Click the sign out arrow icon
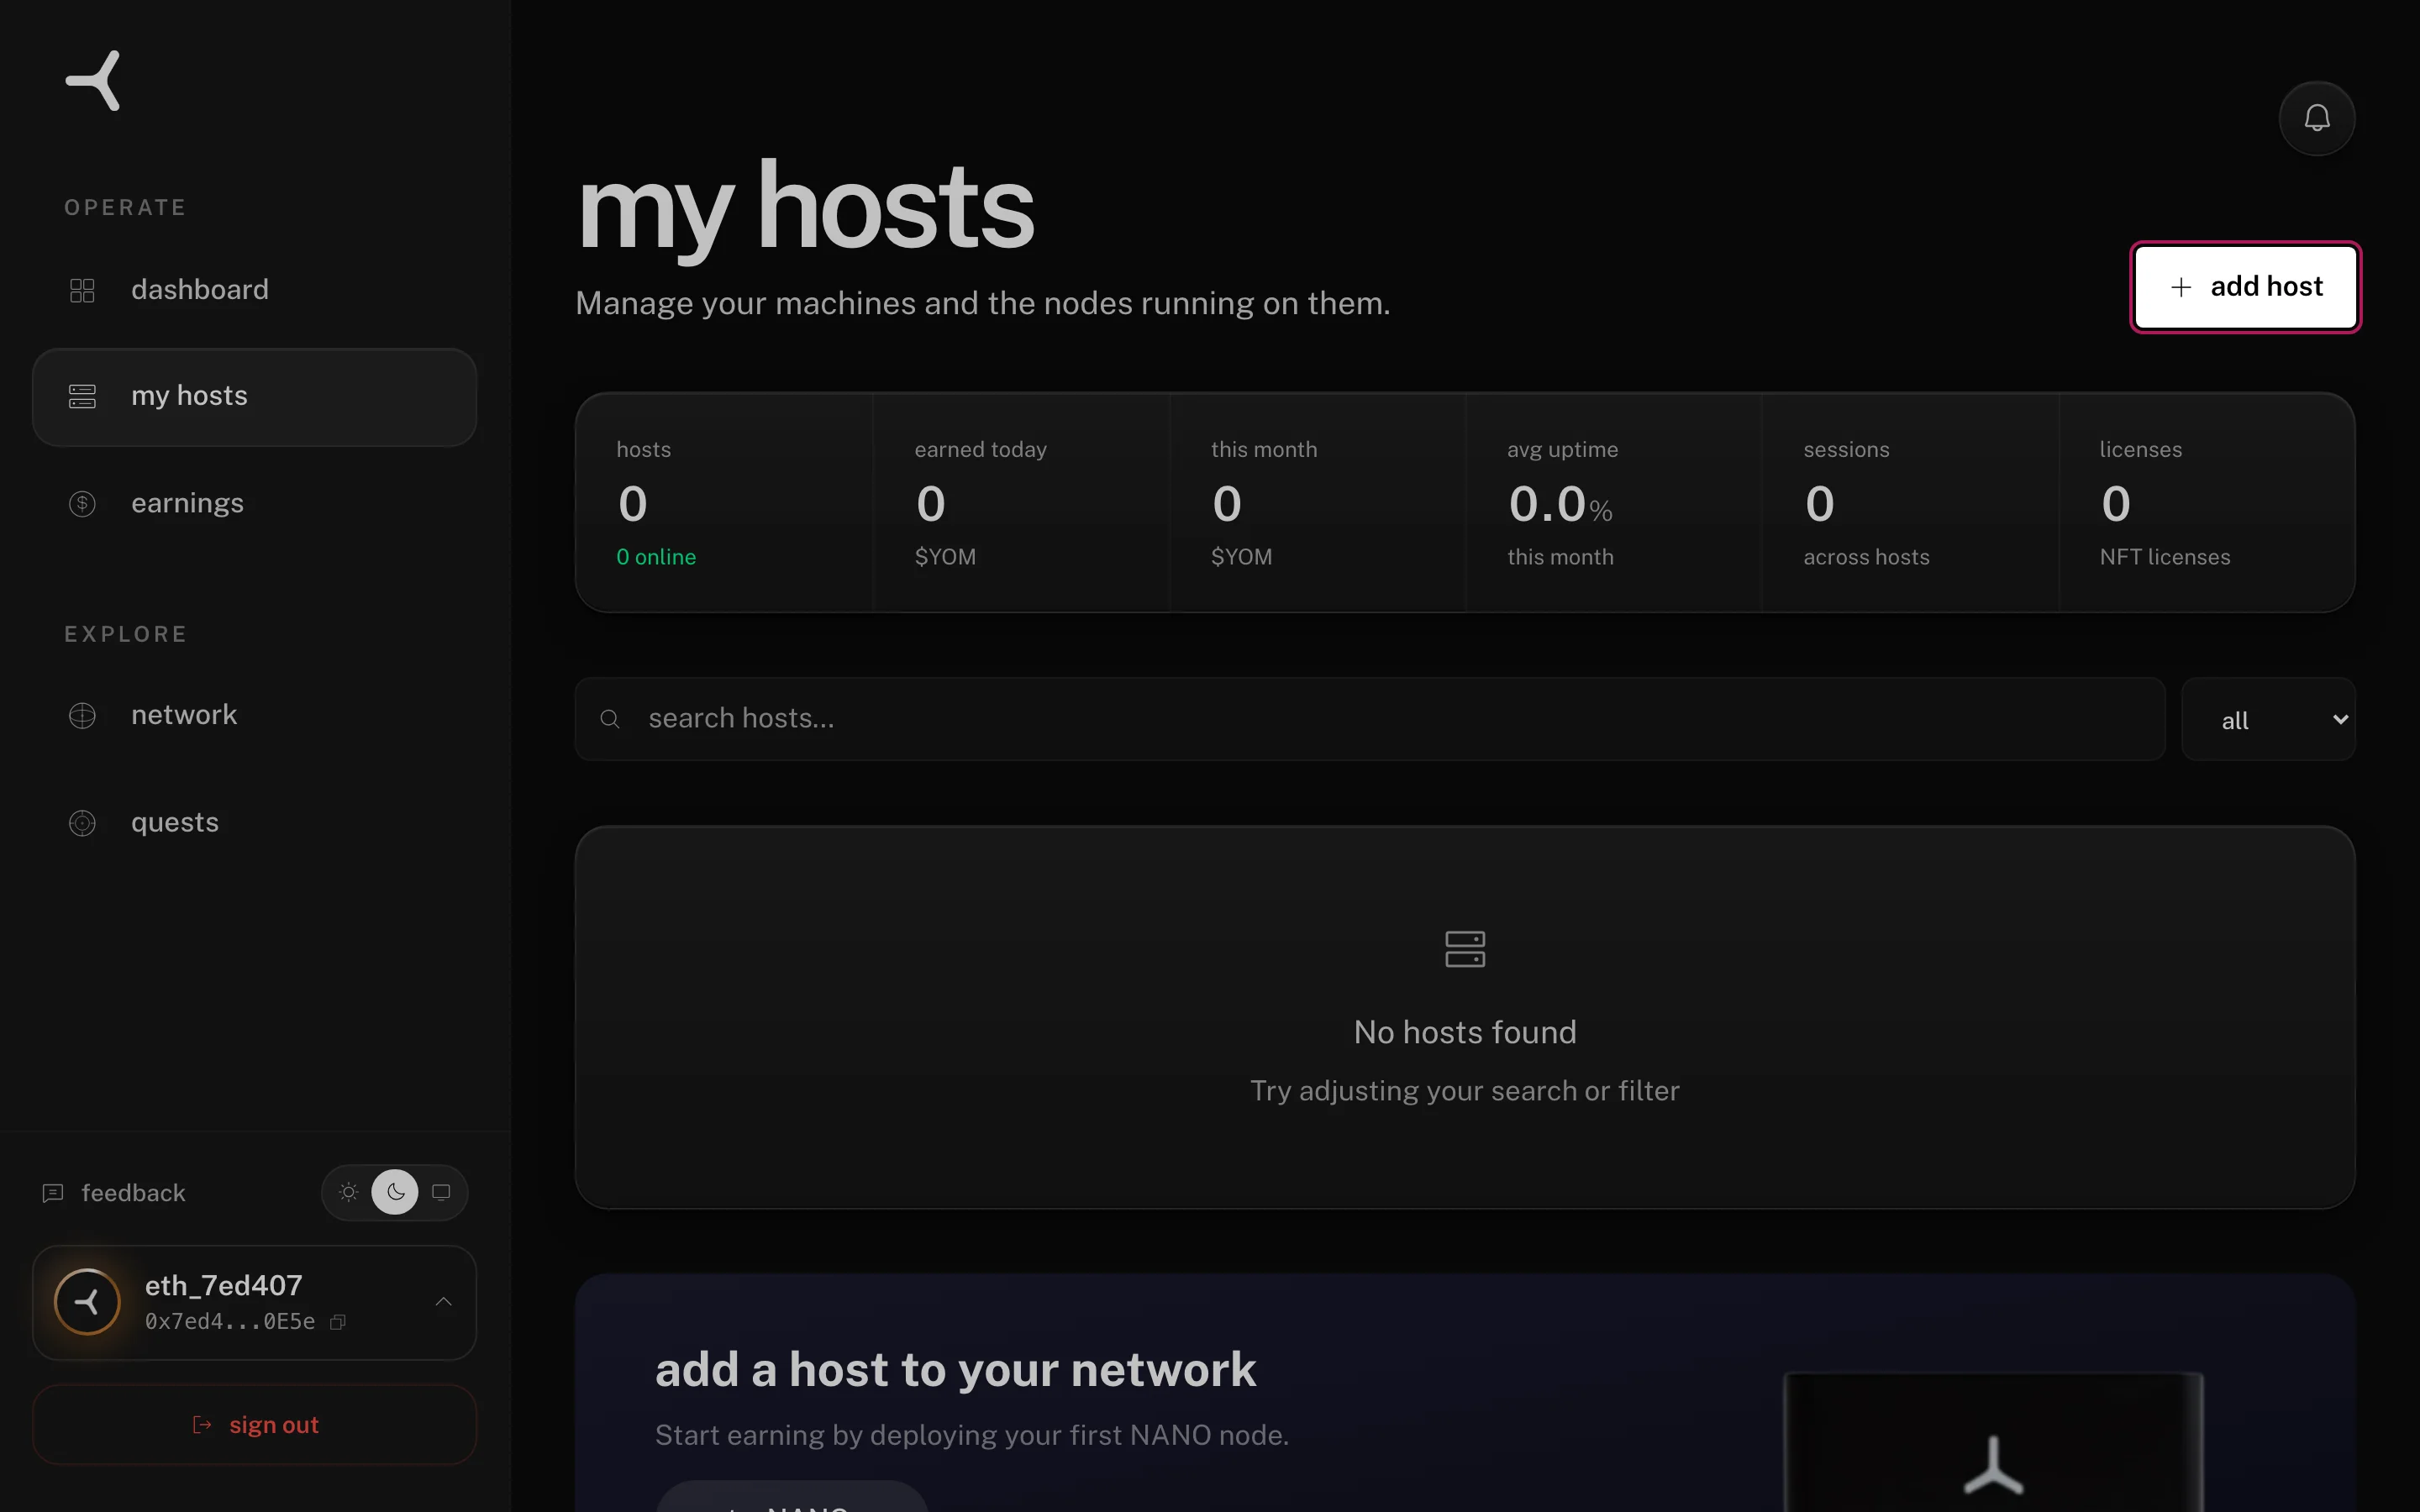This screenshot has width=2420, height=1512. click(202, 1425)
